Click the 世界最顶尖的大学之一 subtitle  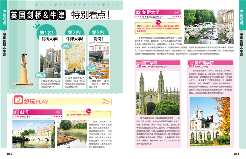pos(153,17)
